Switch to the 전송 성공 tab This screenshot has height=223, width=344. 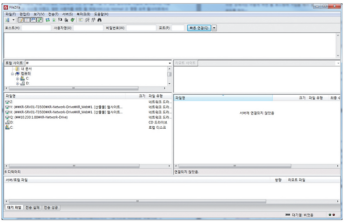[51, 207]
